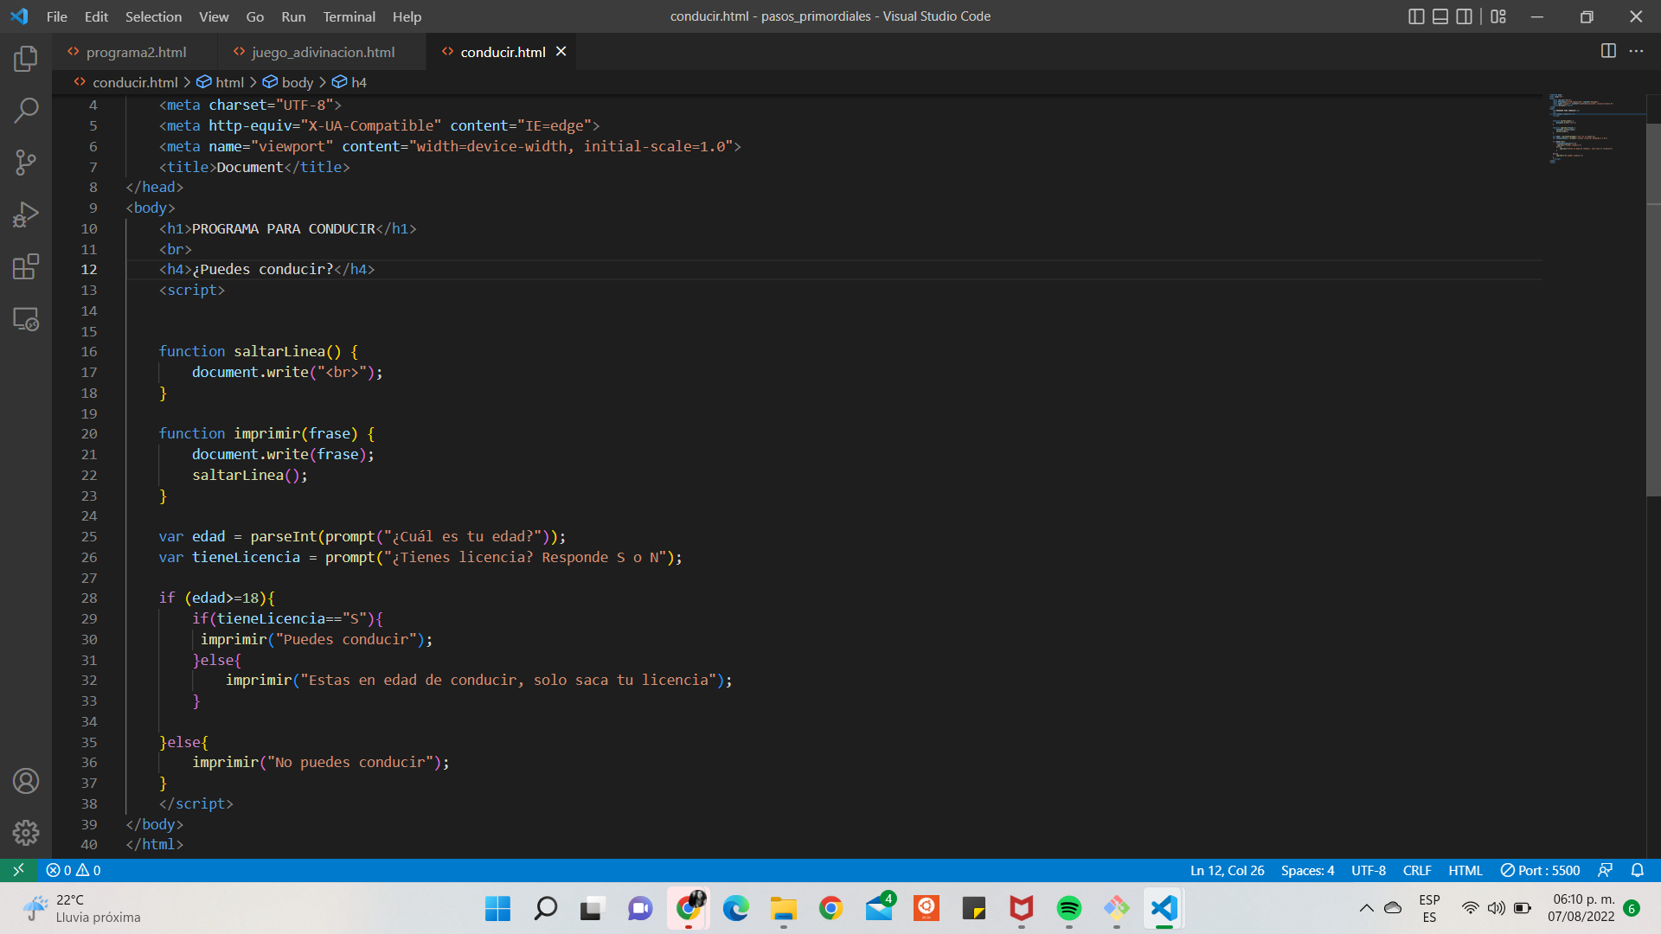Screen dimensions: 1661x934
Task: Open remote window from status bar
Action: (18, 870)
